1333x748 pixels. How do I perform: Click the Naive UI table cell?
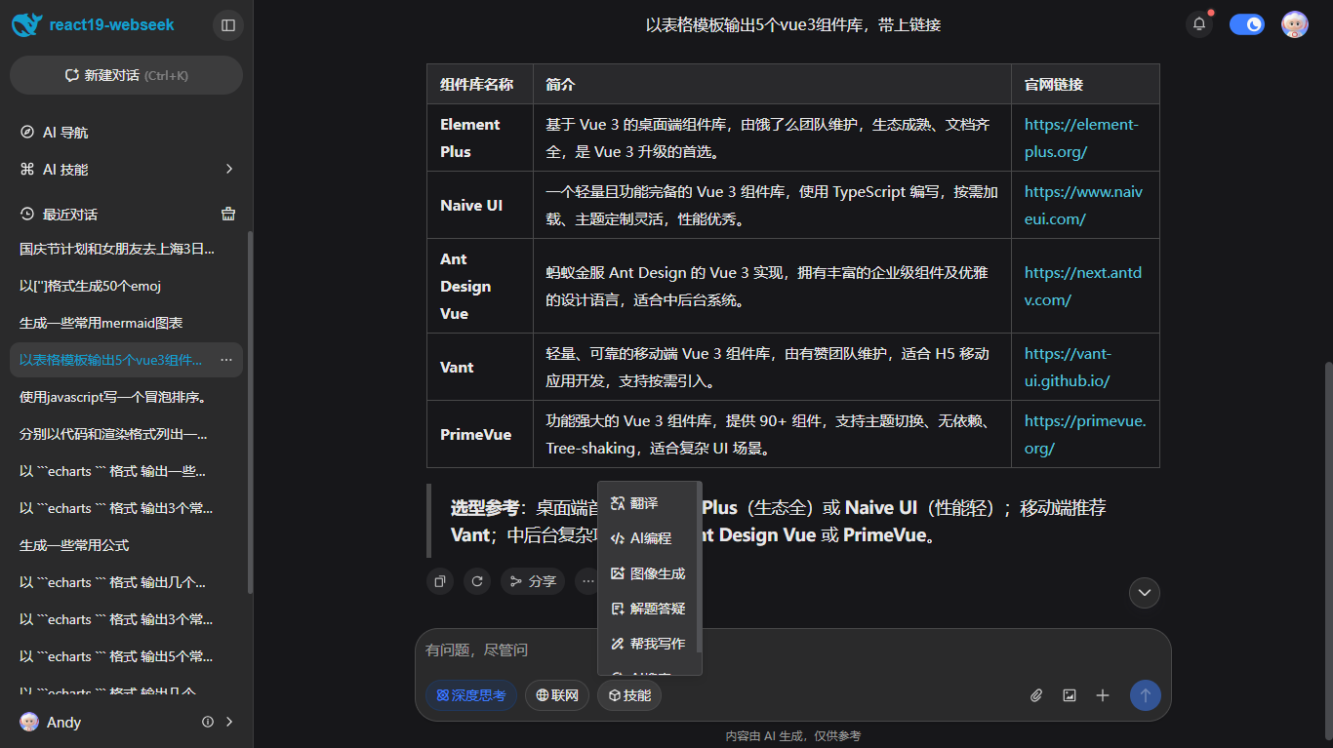point(480,205)
